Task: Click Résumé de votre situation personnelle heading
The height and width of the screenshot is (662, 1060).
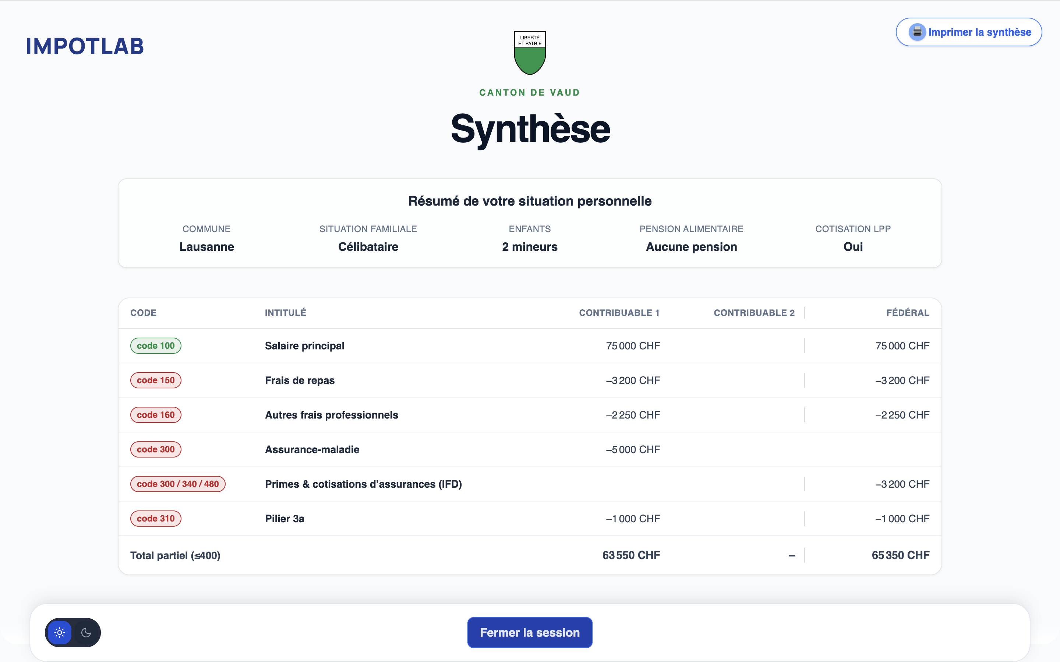Action: [x=530, y=201]
